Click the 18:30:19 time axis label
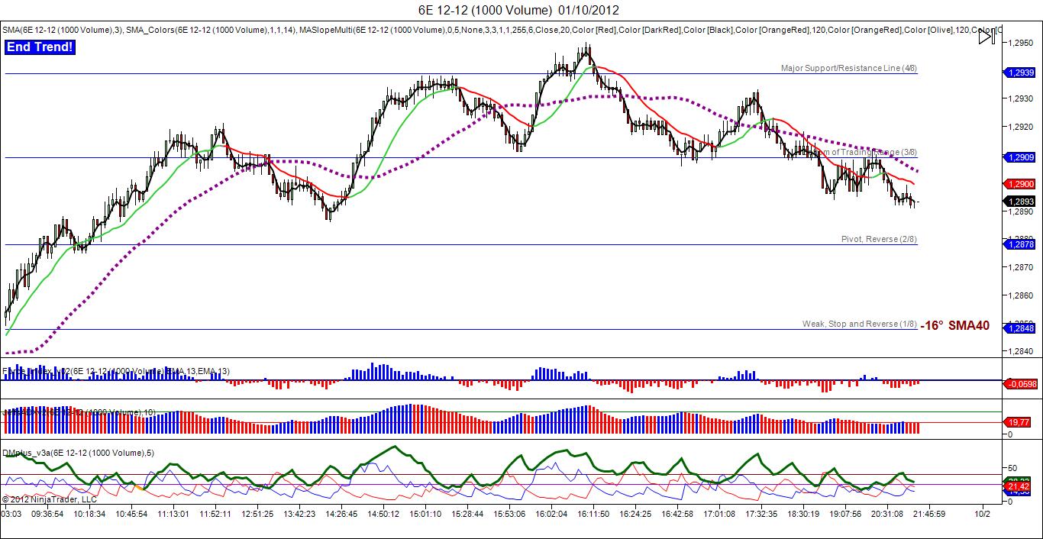Screen dimensions: 1043x539 802,514
